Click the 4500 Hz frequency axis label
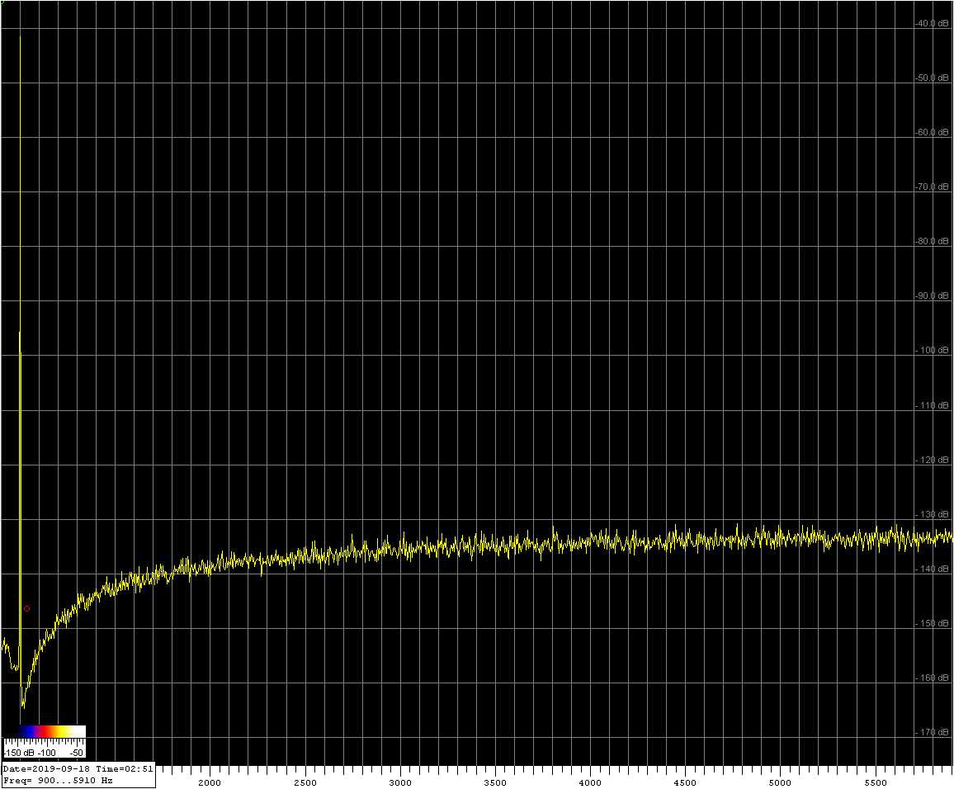Image resolution: width=954 pixels, height=789 pixels. [685, 783]
